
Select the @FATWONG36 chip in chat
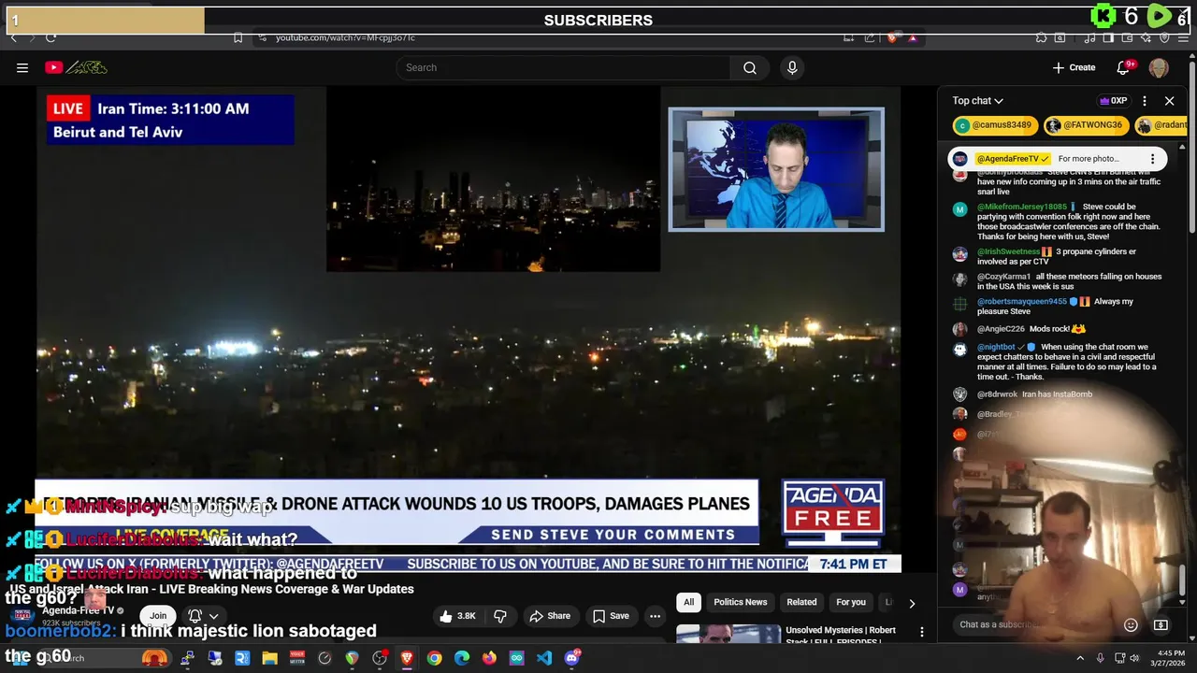tap(1086, 125)
